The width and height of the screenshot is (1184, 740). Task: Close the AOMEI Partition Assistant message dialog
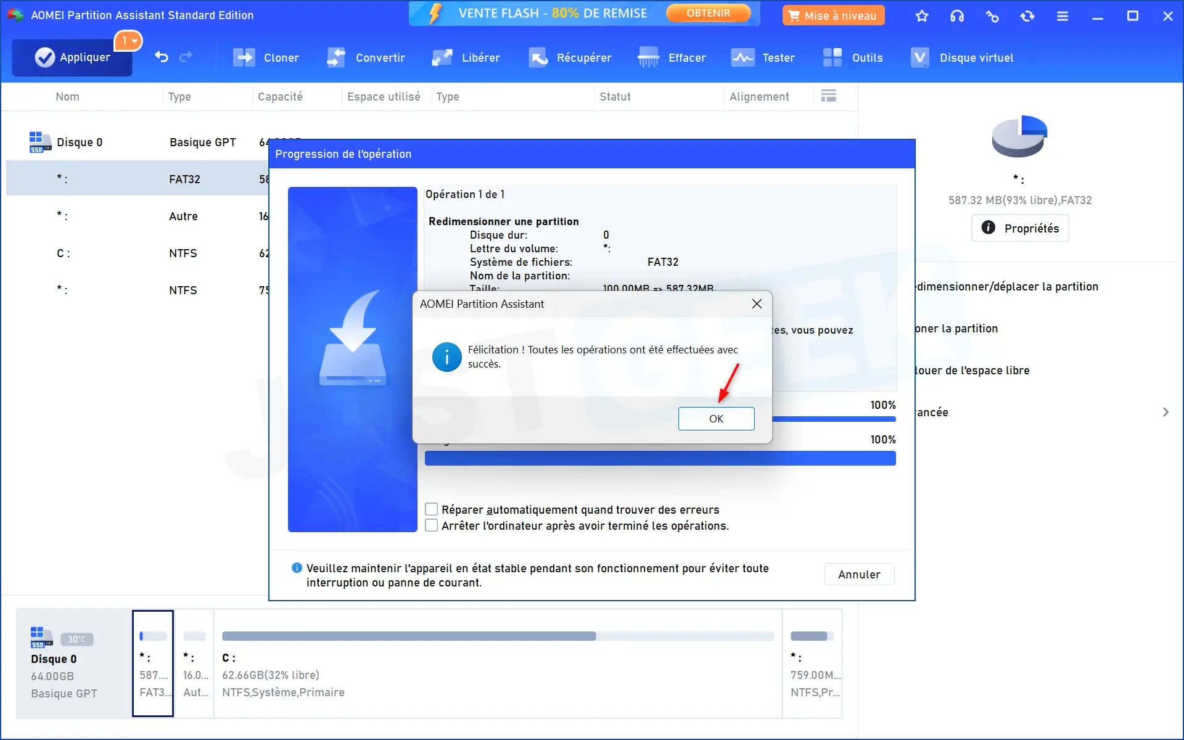coord(757,303)
